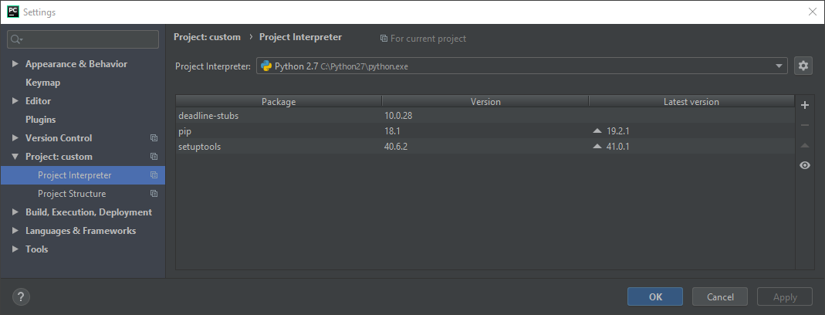825x315 pixels.
Task: Click the minus icon to uninstall package
Action: click(x=805, y=125)
